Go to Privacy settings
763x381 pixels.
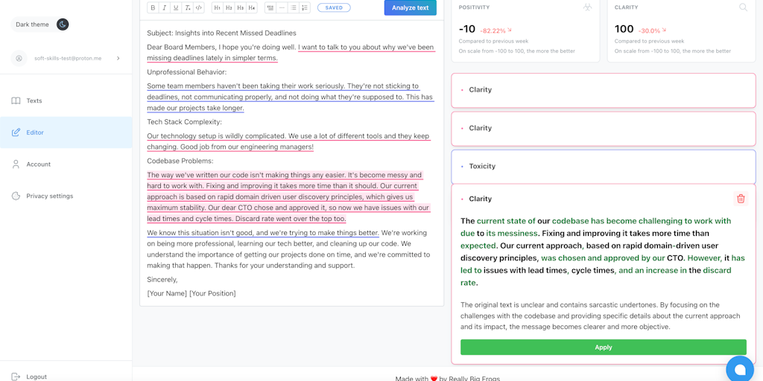click(49, 196)
